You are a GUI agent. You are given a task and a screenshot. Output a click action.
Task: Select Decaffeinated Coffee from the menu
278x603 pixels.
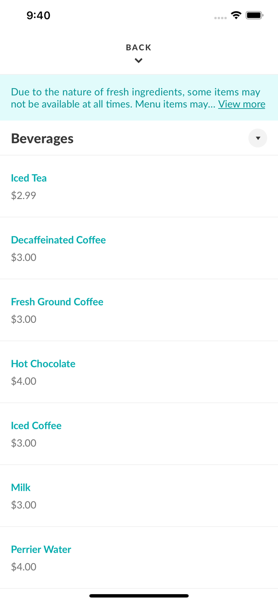point(58,240)
